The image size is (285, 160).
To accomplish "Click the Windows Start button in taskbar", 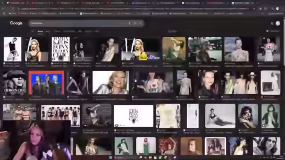I will (110, 158).
